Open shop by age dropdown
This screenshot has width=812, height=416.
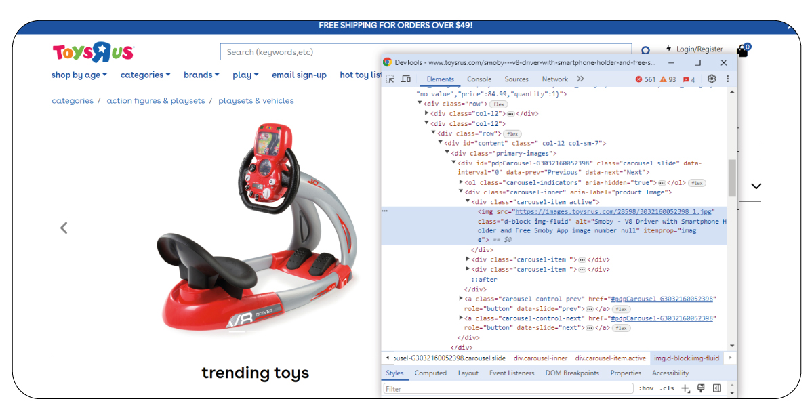[79, 75]
